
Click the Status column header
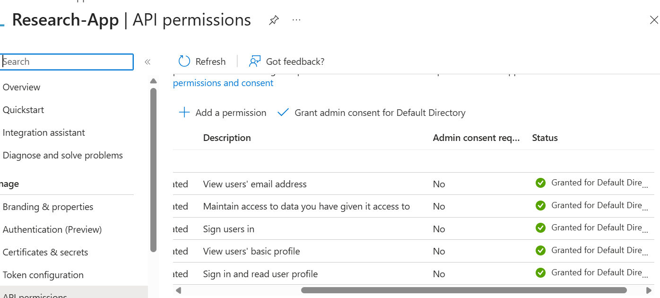[x=545, y=138]
